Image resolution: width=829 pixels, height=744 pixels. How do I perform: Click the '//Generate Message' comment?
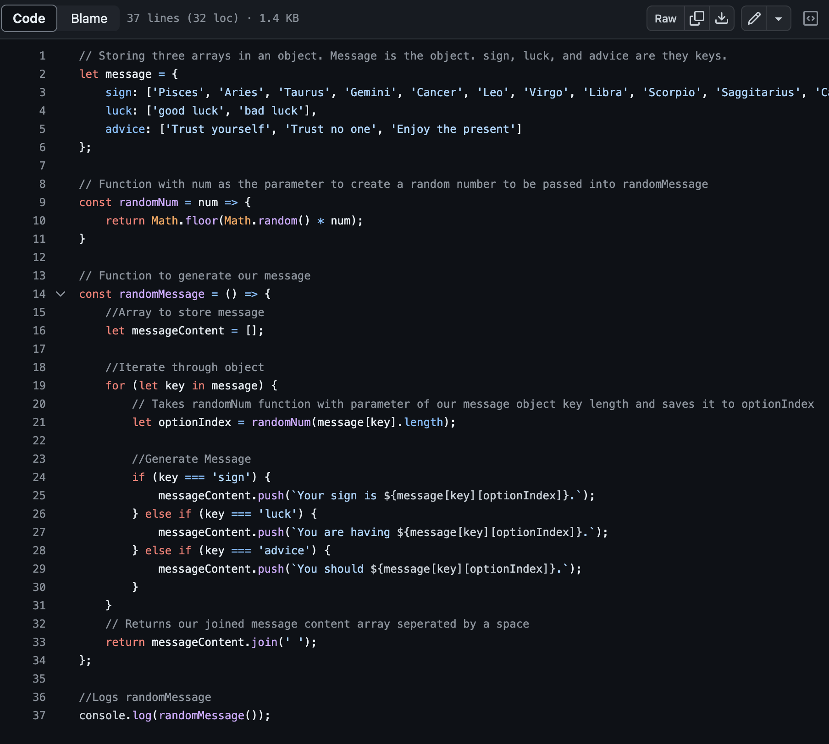pos(192,459)
